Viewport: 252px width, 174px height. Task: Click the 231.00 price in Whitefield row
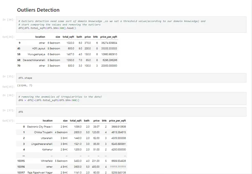coord(96,161)
